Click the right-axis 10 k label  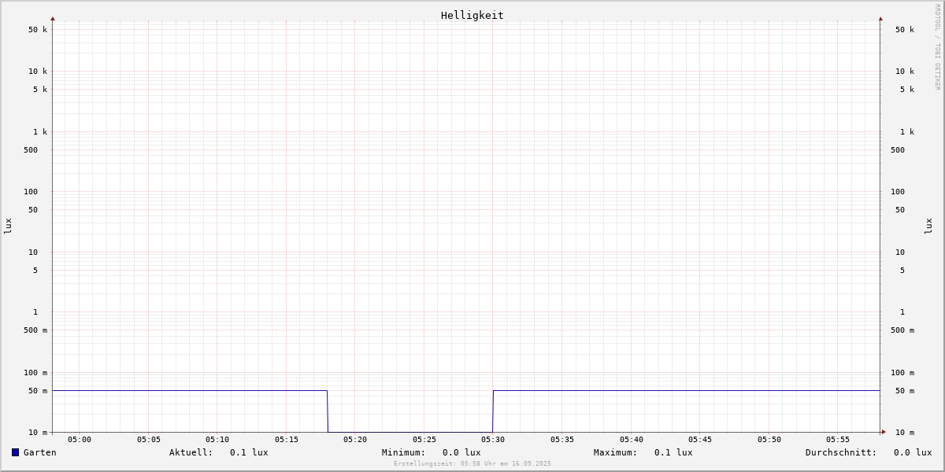tap(905, 72)
